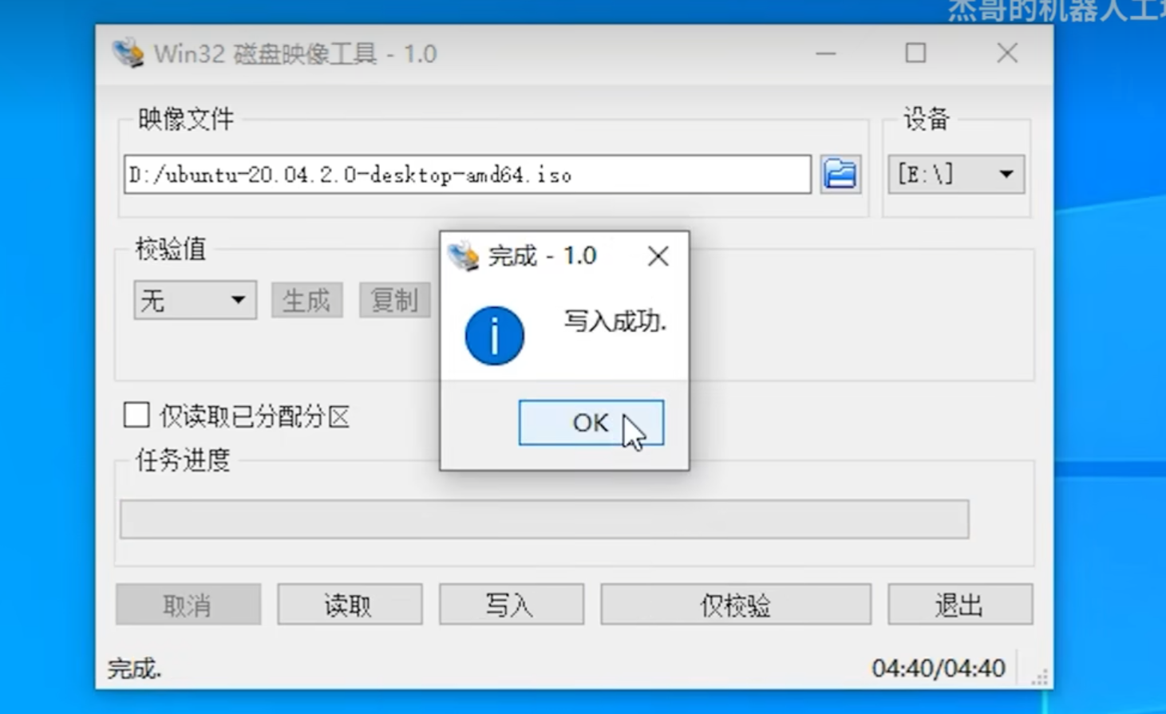Click the 仅校验 button
The height and width of the screenshot is (714, 1166).
point(735,605)
